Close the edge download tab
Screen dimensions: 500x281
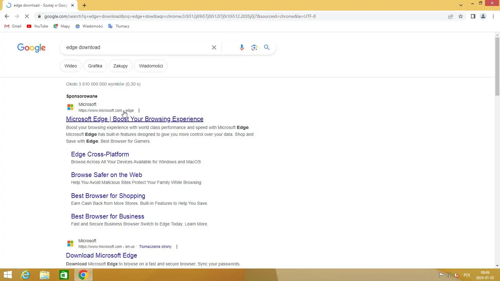point(72,5)
